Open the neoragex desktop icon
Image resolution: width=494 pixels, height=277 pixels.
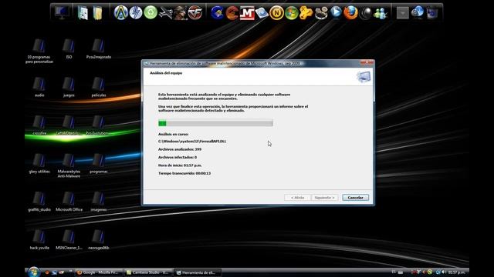tap(99, 239)
